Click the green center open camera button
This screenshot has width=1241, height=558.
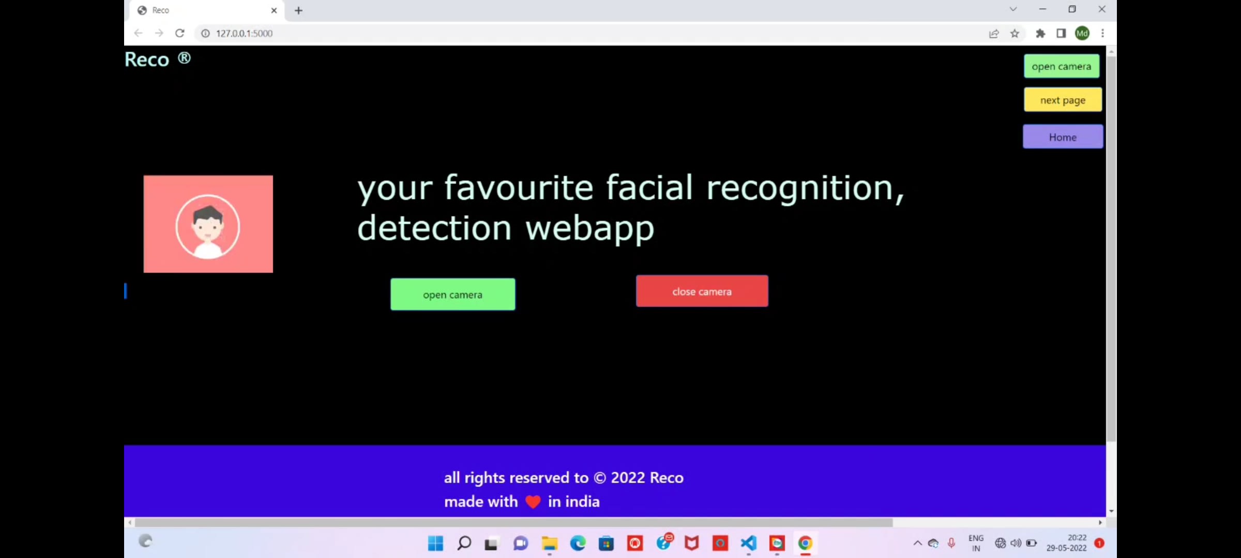(x=452, y=295)
